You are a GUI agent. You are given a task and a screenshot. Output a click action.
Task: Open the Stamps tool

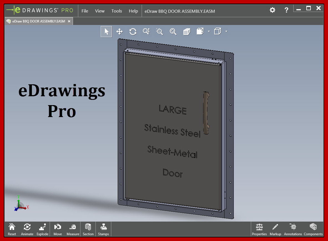pyautogui.click(x=103, y=229)
